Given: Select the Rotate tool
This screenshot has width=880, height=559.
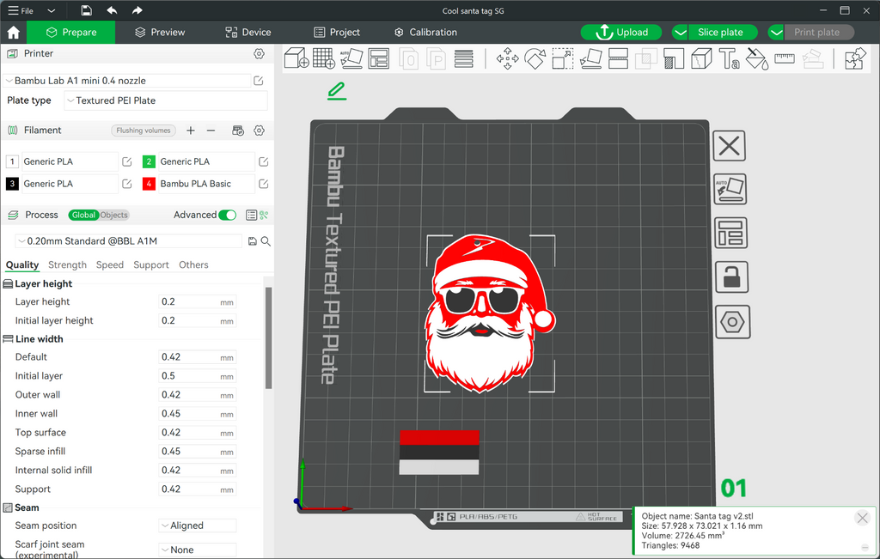Looking at the screenshot, I should point(535,58).
